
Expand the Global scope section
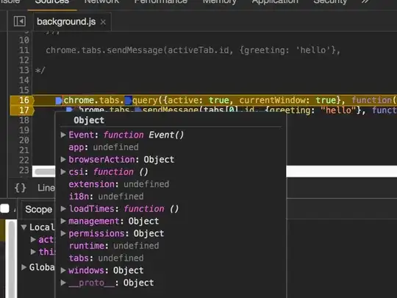pyautogui.click(x=24, y=267)
